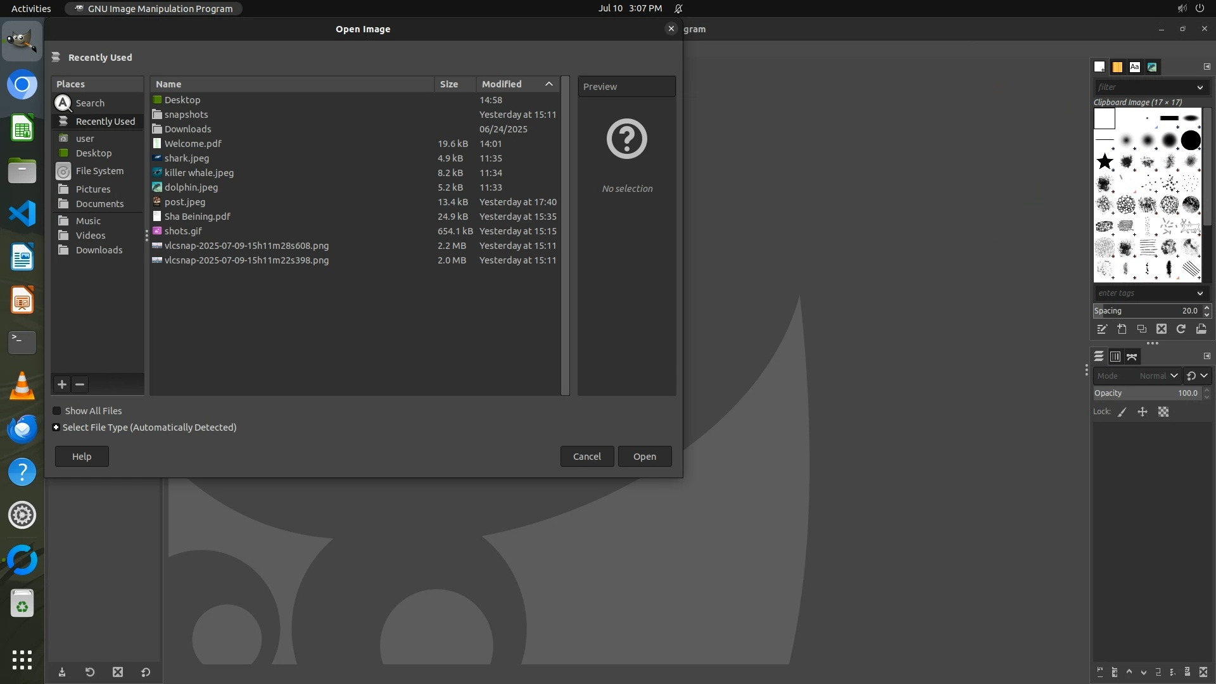Viewport: 1216px width, 684px height.
Task: Expand Select File Type section
Action: point(56,427)
